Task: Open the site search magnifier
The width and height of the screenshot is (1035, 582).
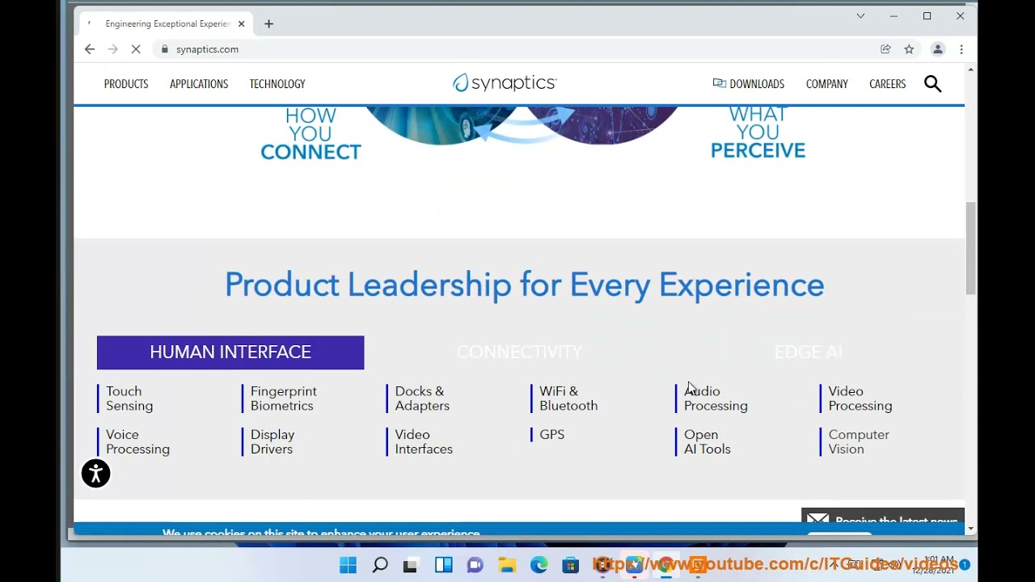Action: click(x=932, y=84)
